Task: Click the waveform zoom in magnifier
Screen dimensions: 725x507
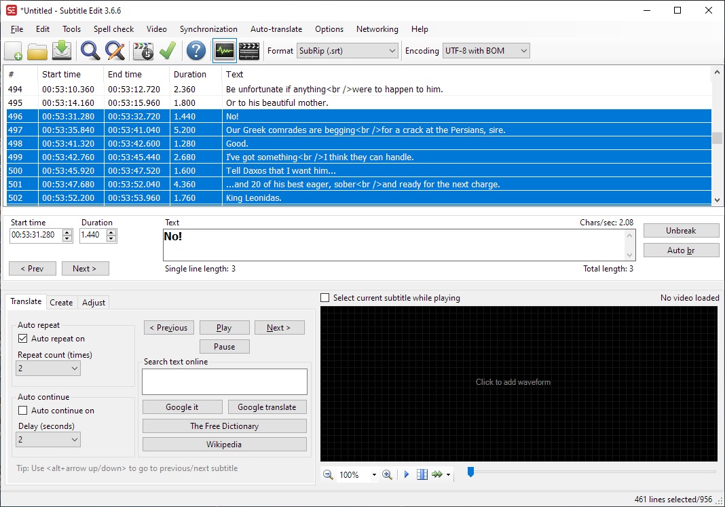Action: tap(387, 474)
